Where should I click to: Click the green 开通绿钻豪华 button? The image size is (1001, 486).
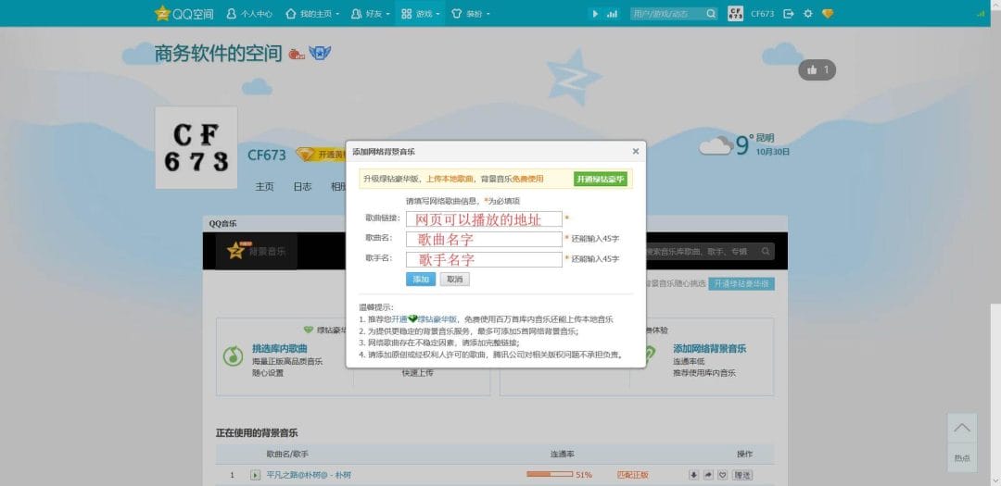pyautogui.click(x=600, y=180)
